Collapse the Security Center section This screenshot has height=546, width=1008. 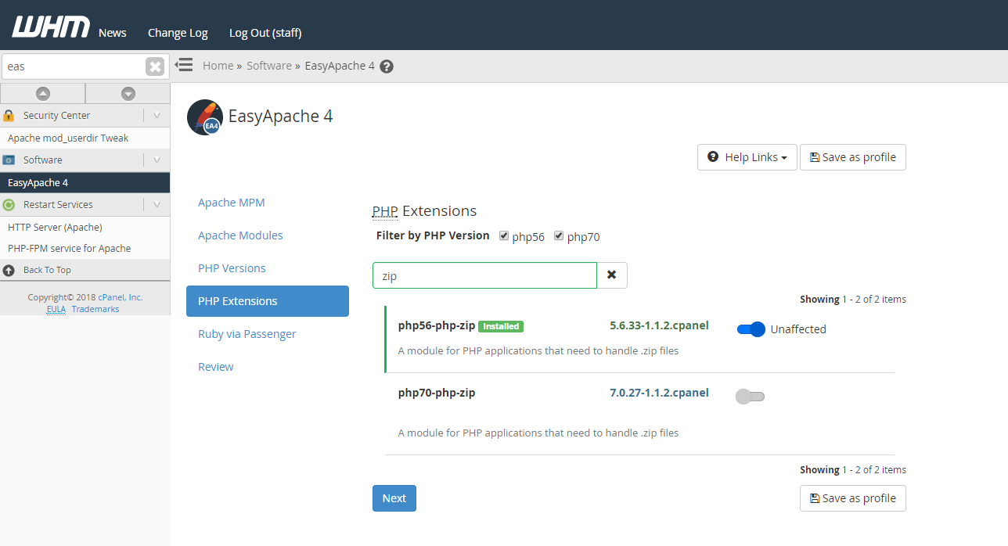(x=157, y=116)
